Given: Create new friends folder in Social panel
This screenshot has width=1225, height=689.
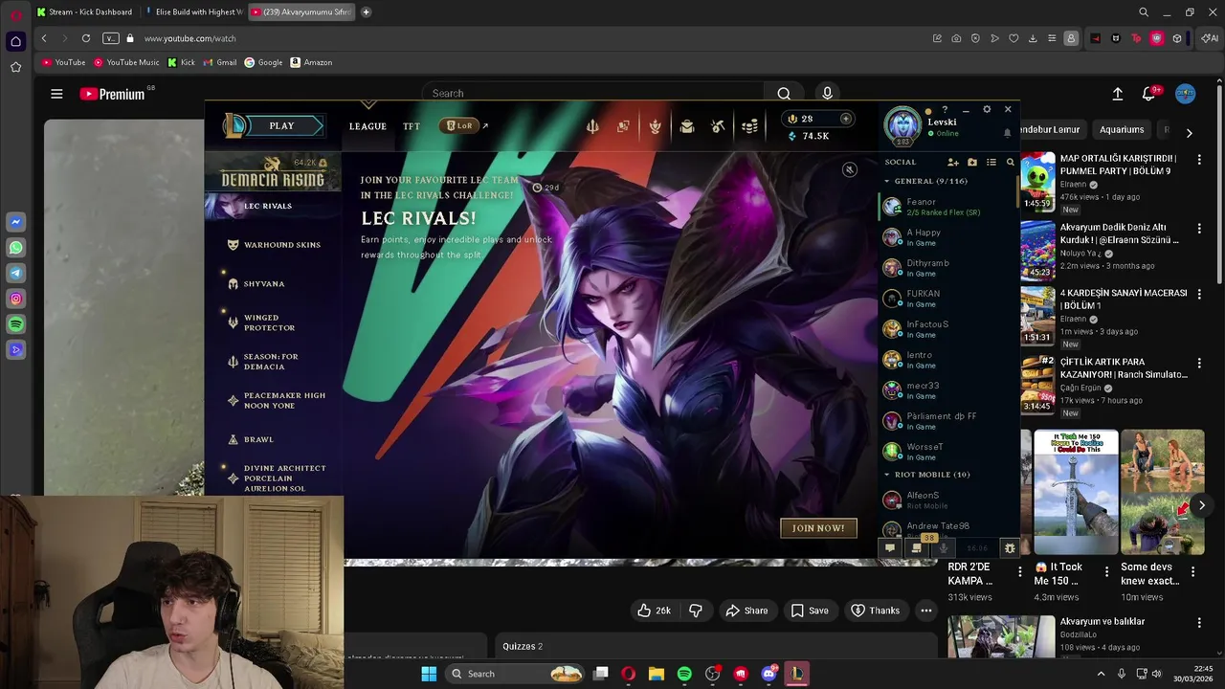Looking at the screenshot, I should (x=972, y=163).
